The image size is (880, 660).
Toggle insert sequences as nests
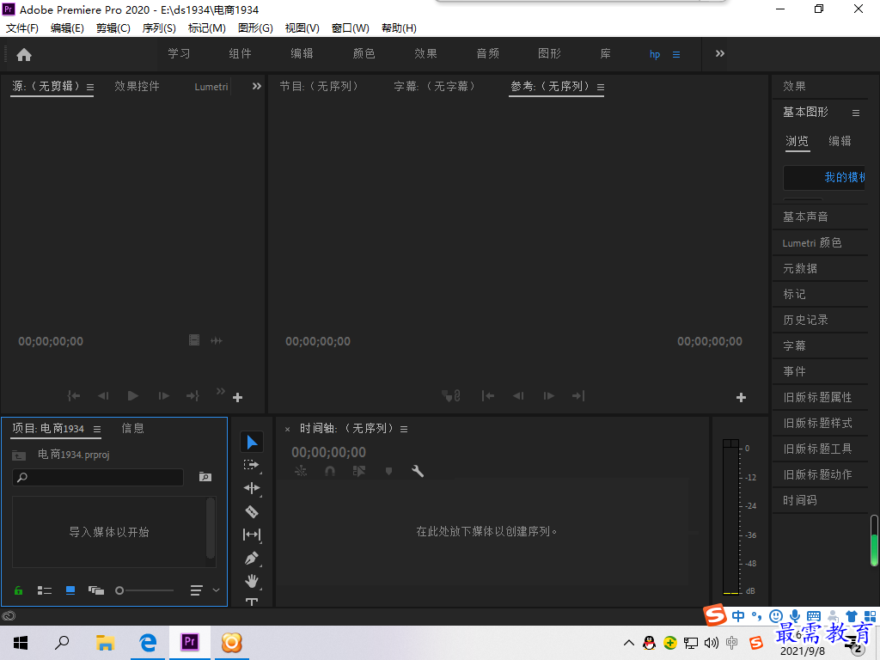301,472
